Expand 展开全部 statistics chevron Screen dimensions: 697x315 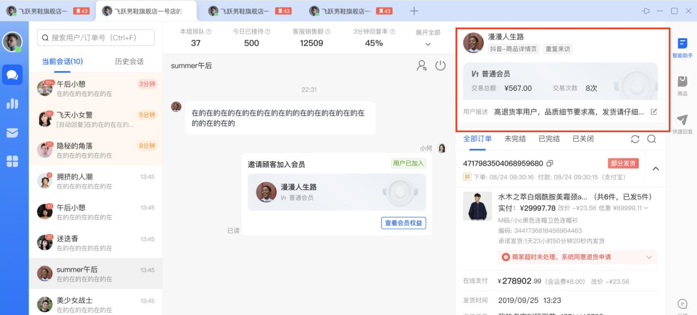pos(428,44)
